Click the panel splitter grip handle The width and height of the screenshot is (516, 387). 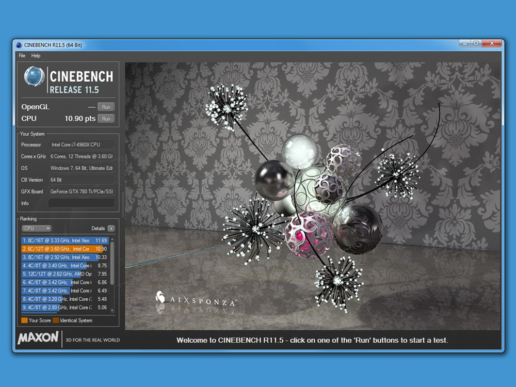[x=123, y=204]
